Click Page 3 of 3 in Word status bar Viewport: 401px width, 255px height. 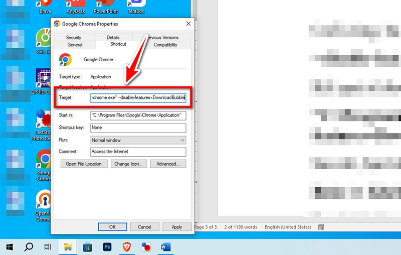pyautogui.click(x=206, y=227)
